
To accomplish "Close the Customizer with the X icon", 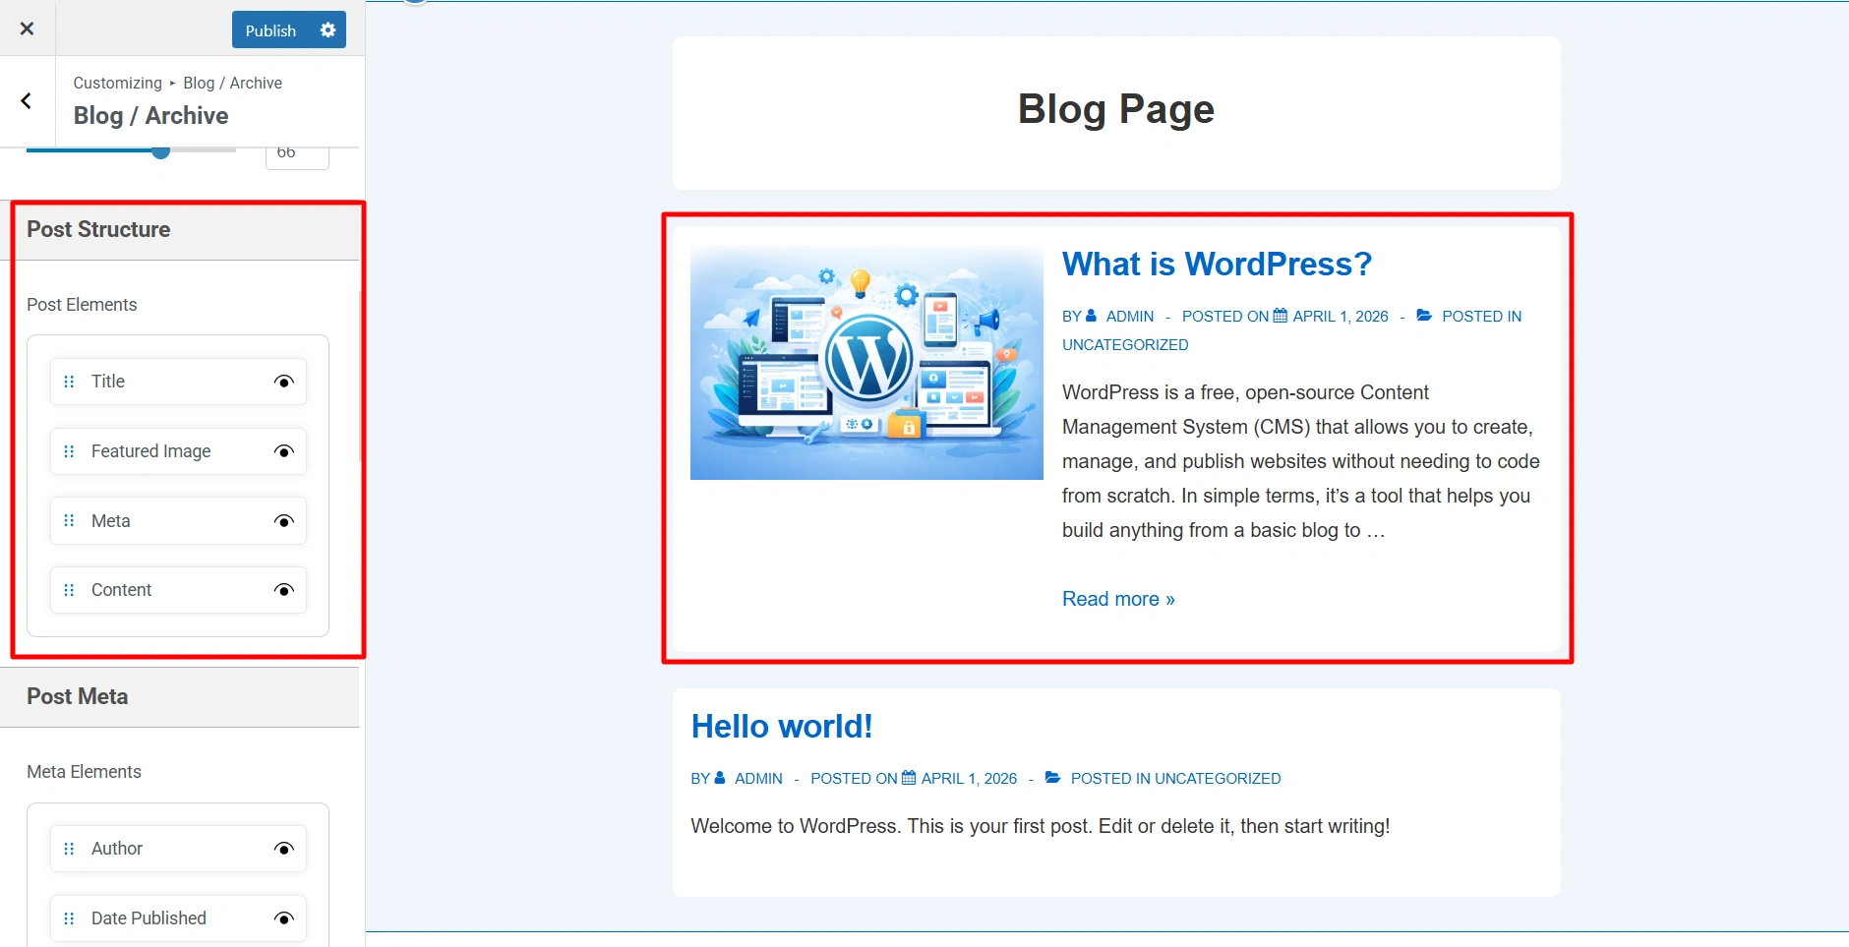I will pyautogui.click(x=28, y=29).
